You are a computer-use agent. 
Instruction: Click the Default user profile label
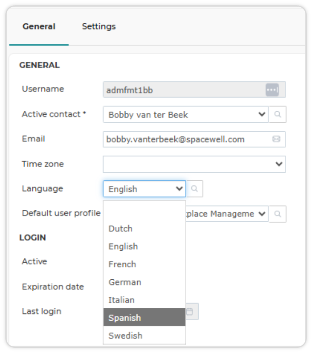tap(61, 213)
